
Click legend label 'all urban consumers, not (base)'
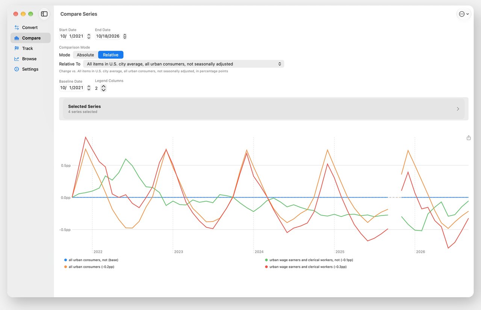click(94, 260)
